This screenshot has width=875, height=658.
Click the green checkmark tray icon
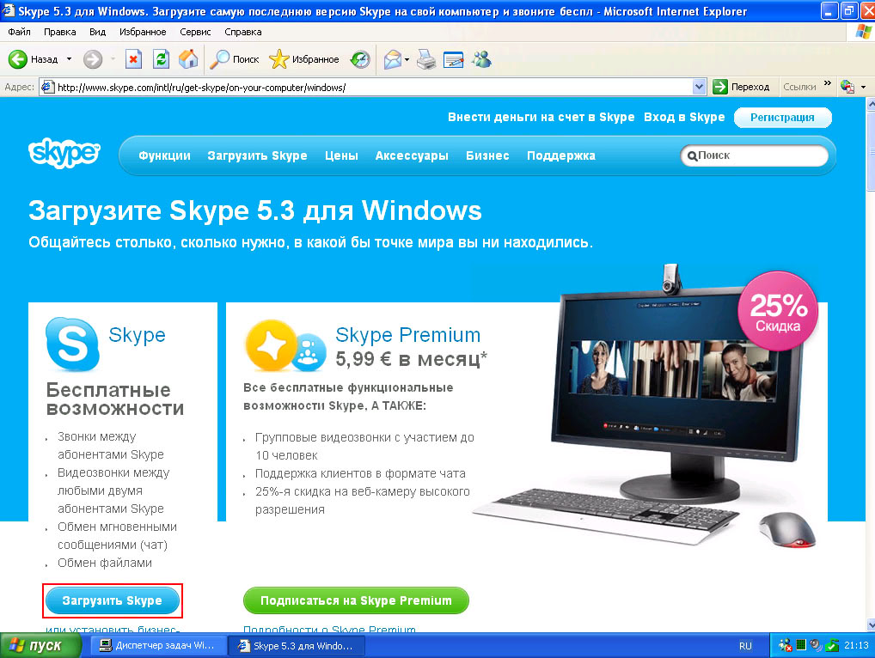click(832, 646)
